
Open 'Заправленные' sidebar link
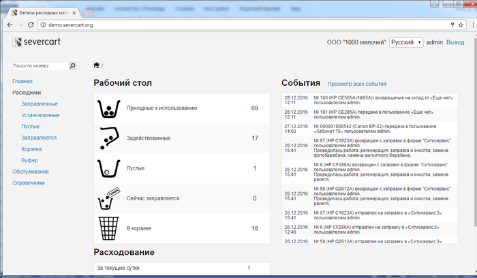tap(40, 104)
